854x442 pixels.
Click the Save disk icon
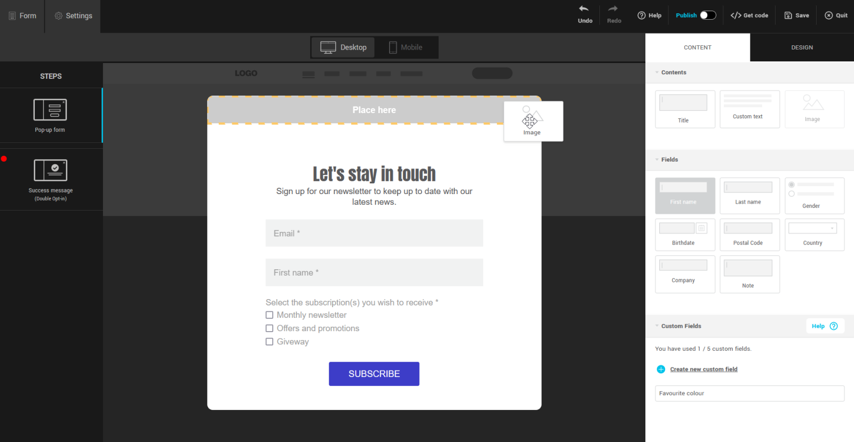pos(788,15)
